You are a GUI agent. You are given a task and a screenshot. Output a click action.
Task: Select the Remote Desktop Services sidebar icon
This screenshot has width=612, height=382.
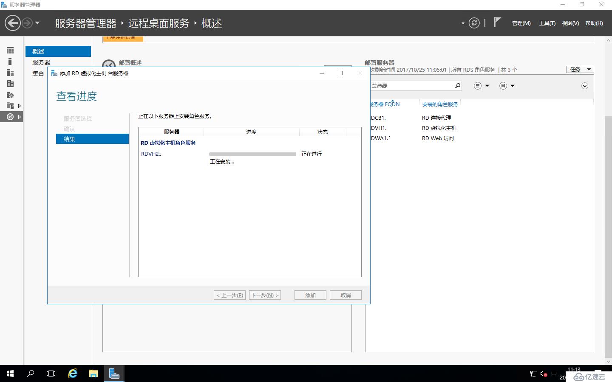10,117
